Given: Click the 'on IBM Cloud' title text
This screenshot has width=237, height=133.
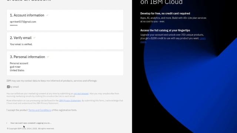Looking at the screenshot, I should pos(161,2).
